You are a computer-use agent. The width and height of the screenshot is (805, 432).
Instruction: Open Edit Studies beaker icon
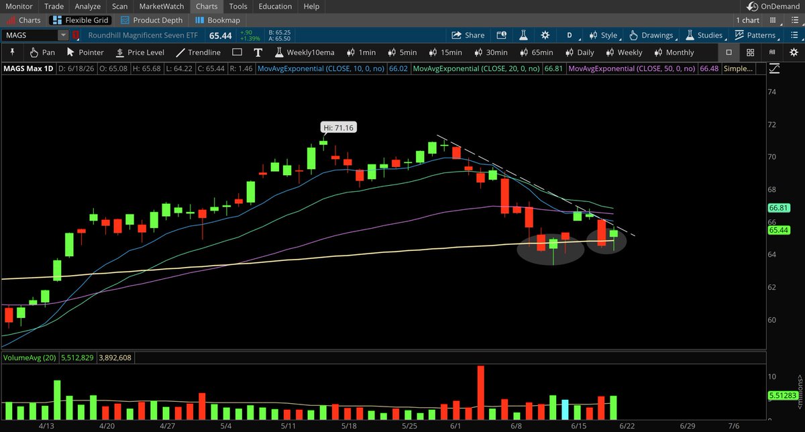(524, 35)
